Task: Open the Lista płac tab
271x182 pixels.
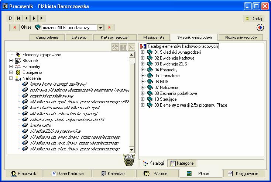Action: pyautogui.click(x=79, y=38)
